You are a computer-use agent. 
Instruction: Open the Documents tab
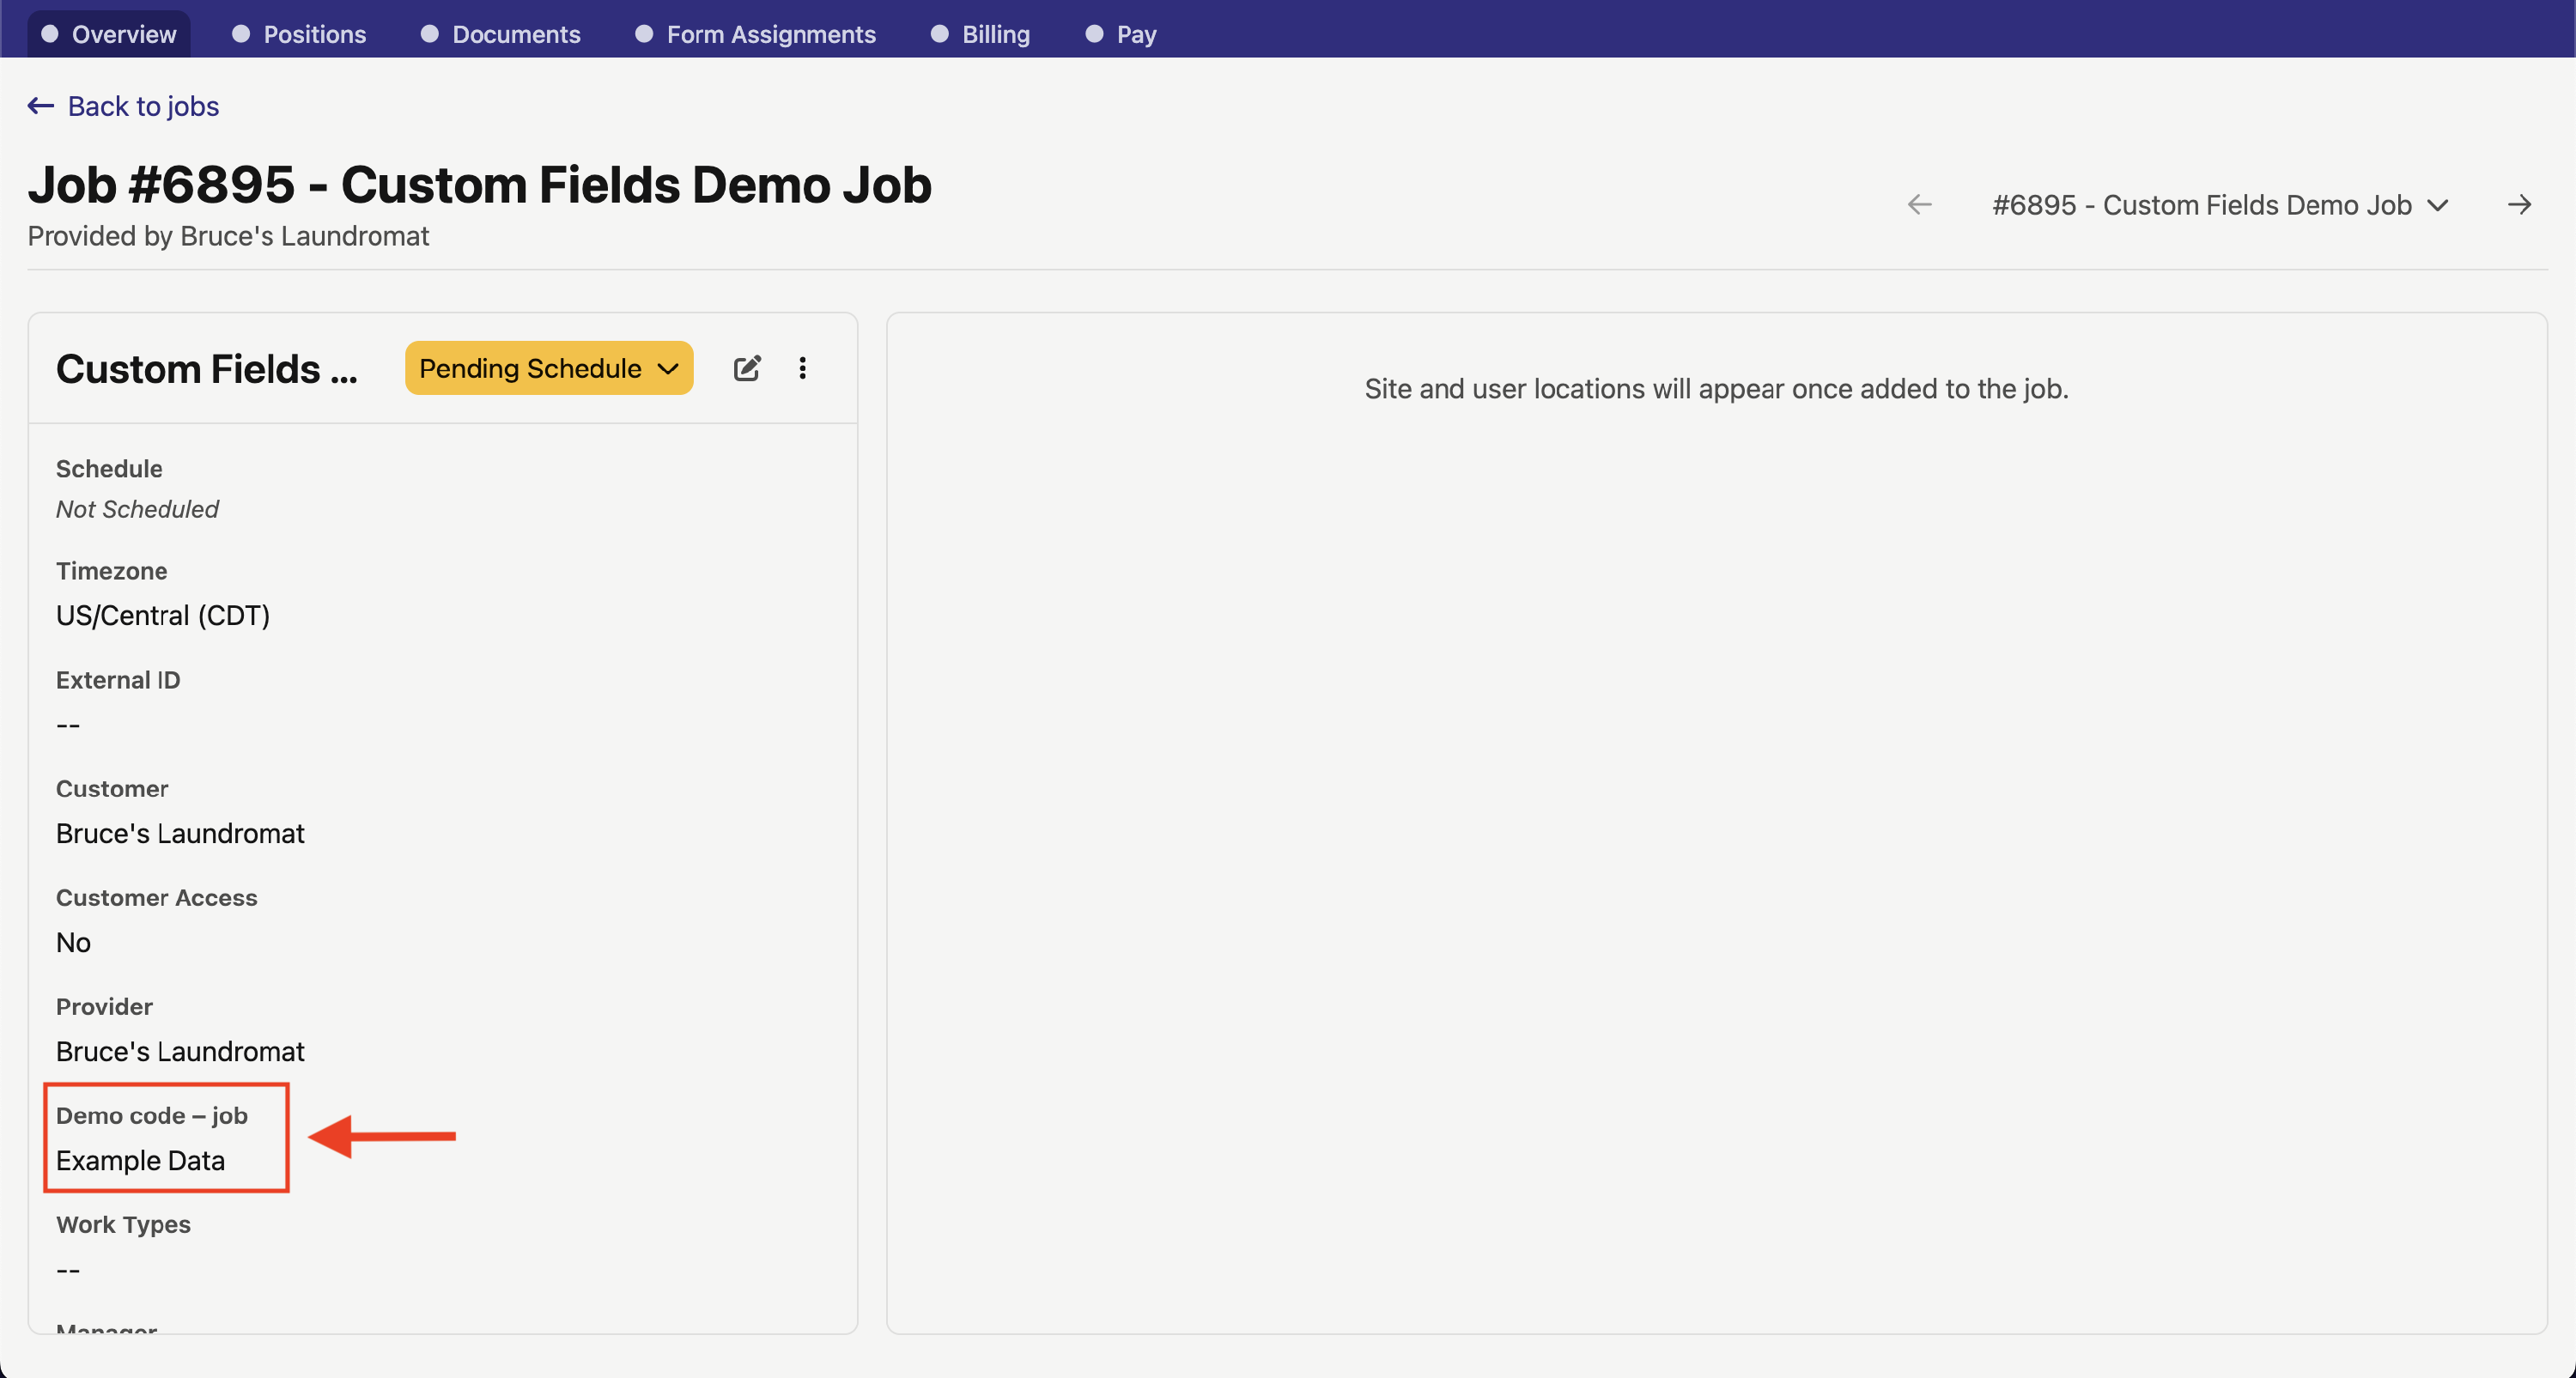click(x=500, y=34)
